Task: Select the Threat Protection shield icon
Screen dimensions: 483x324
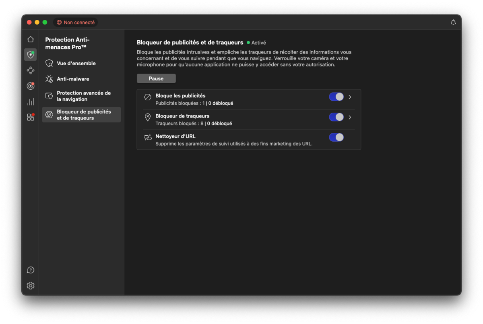Action: point(31,55)
